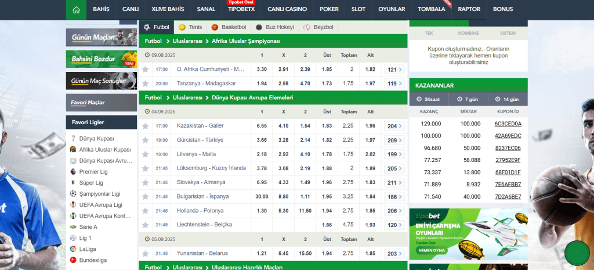Click the Premier Lig league icon
This screenshot has width=594, height=270.
pos(73,172)
